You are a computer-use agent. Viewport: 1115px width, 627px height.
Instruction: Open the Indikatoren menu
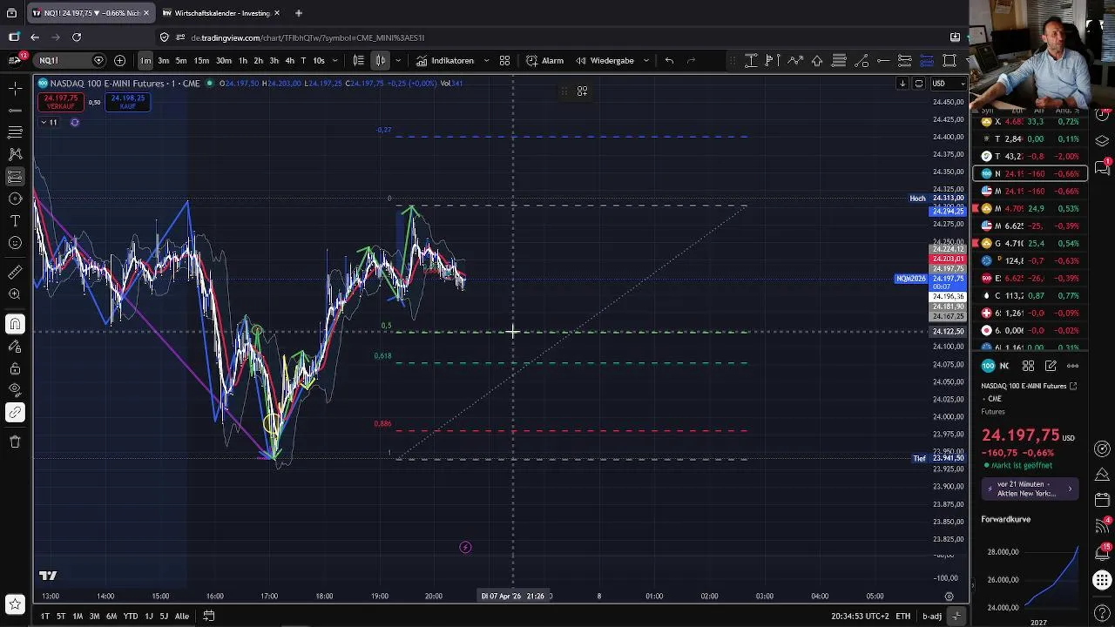[445, 60]
